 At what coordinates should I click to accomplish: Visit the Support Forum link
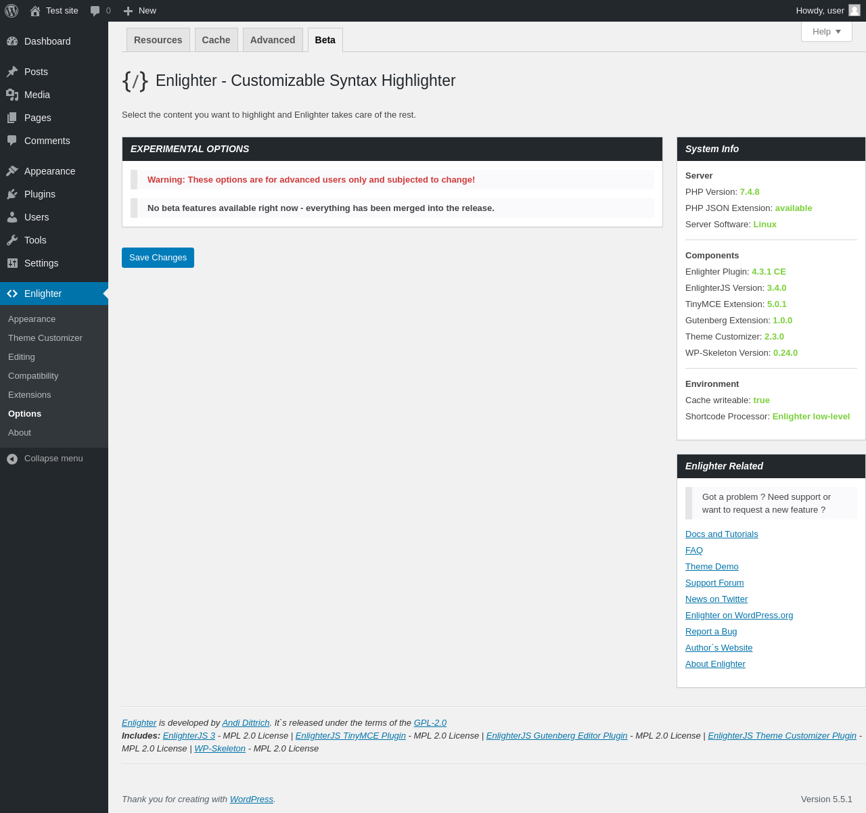(714, 583)
